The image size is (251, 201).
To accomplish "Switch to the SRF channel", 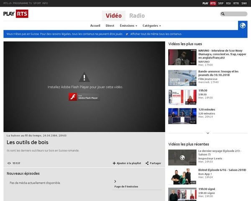I will click(221, 3).
